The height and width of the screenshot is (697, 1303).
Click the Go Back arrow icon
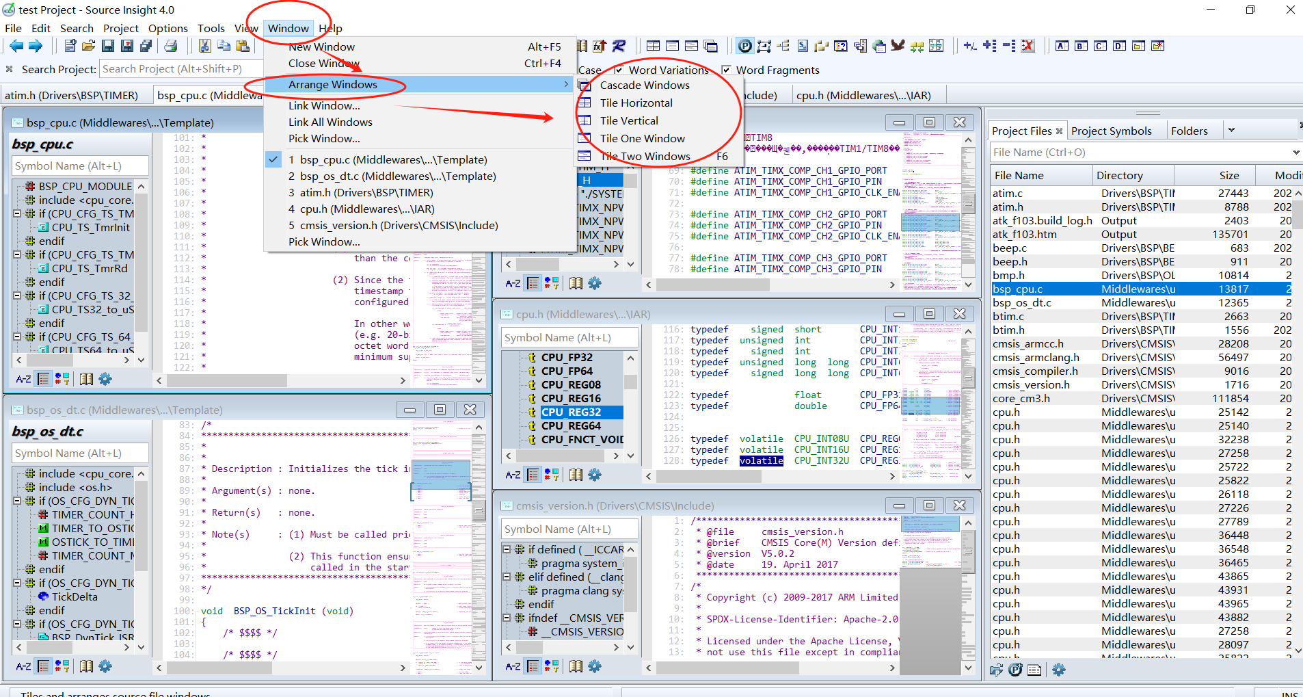16,46
